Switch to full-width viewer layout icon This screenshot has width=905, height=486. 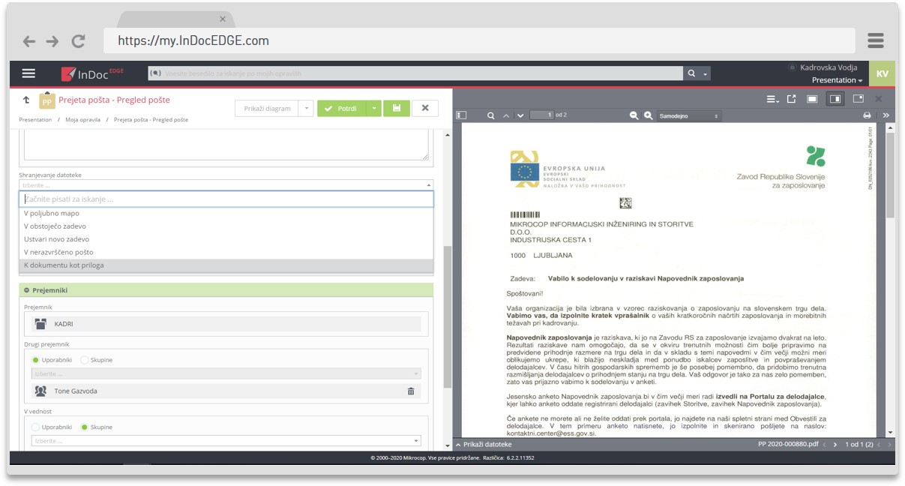(812, 99)
